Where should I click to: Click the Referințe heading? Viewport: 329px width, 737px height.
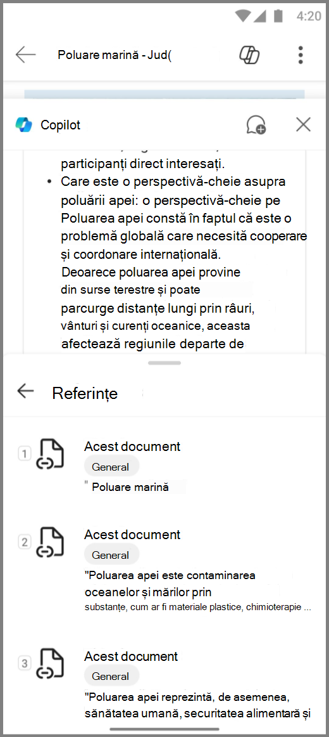pos(85,393)
